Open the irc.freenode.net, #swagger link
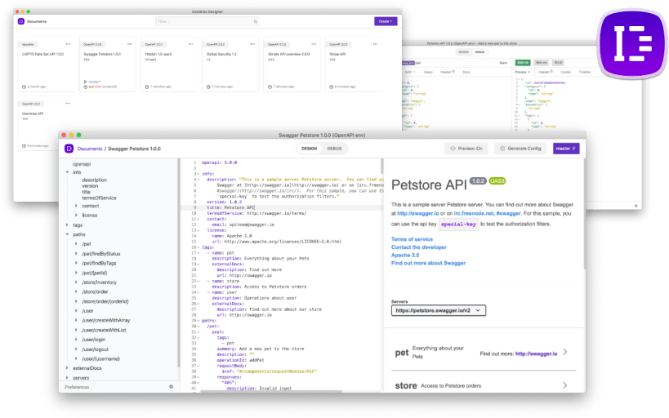 (x=487, y=213)
